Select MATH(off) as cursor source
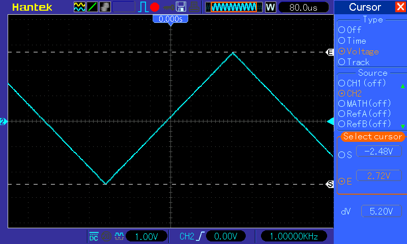407x244 pixels. coord(365,104)
